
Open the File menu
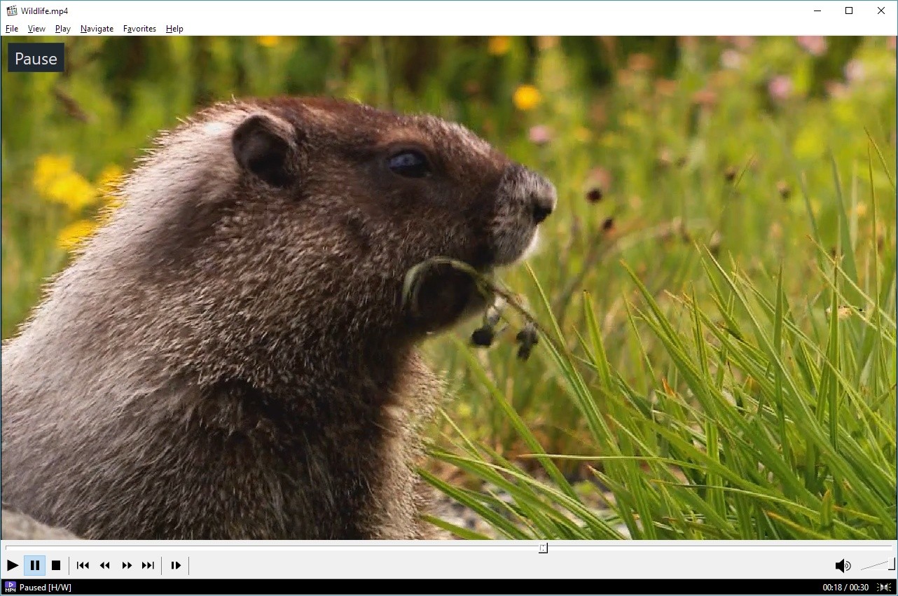(x=12, y=29)
